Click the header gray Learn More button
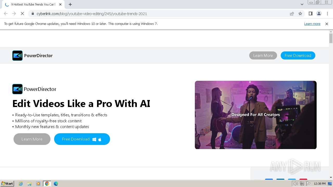Screen dimensions: 333x187 pyautogui.click(x=263, y=56)
